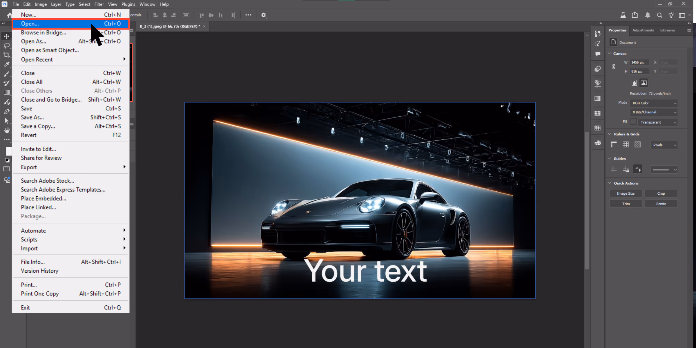This screenshot has height=348, width=696.
Task: Click the share document icon
Action: point(635,15)
